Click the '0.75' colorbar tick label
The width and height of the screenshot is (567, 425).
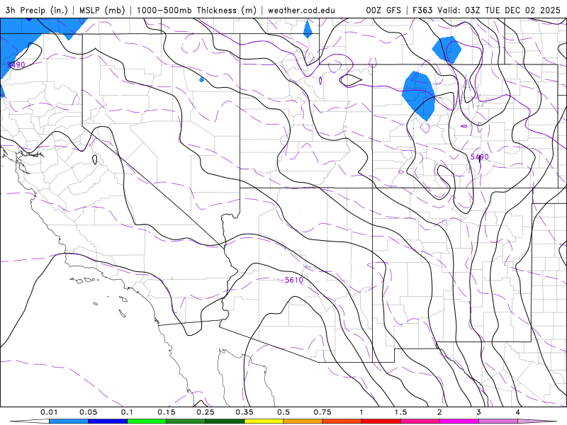[x=322, y=412]
